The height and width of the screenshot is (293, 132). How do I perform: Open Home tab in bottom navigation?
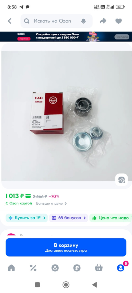[x=12, y=268]
